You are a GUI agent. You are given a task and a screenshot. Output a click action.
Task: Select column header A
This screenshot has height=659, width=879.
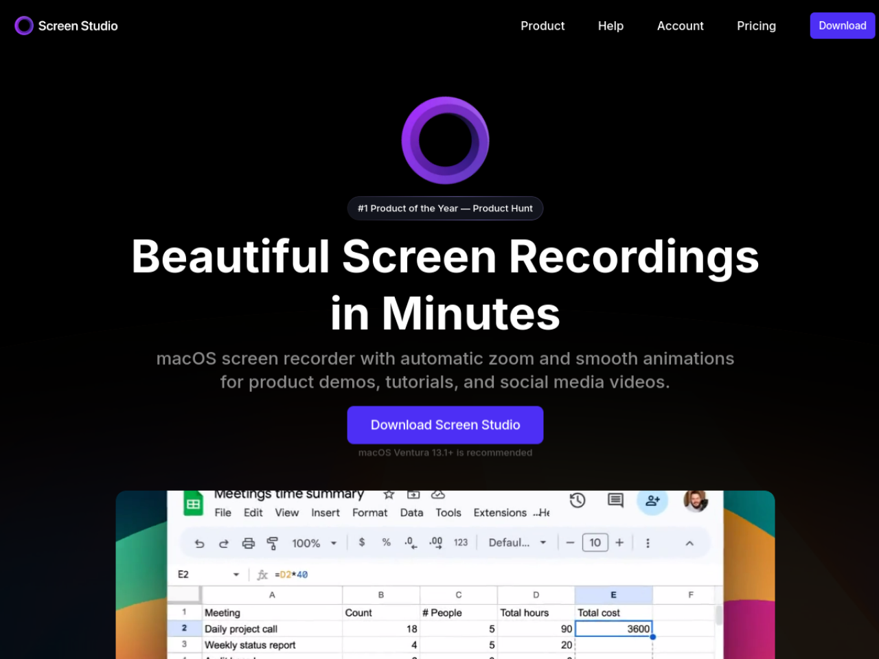pyautogui.click(x=272, y=594)
